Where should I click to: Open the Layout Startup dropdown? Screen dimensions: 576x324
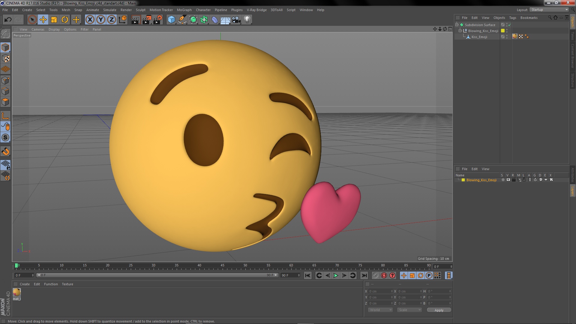pyautogui.click(x=549, y=10)
